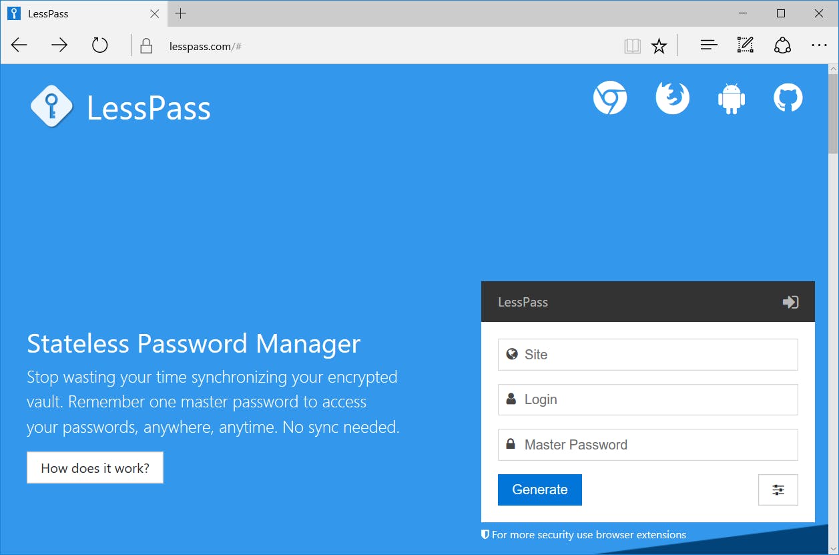
Task: Open the Android app icon link
Action: [731, 98]
